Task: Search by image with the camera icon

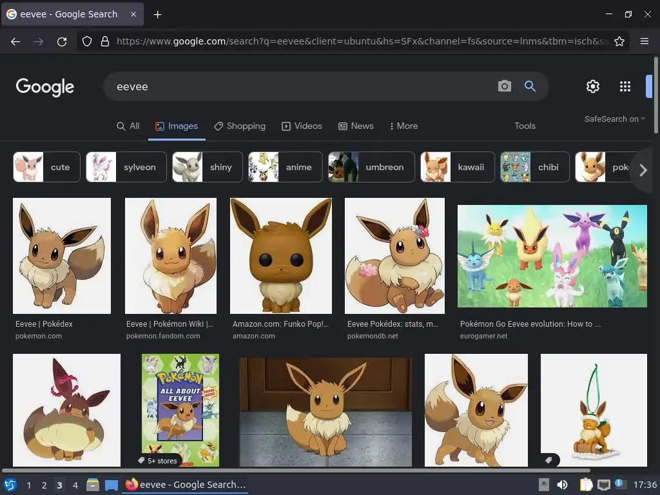Action: pos(504,86)
